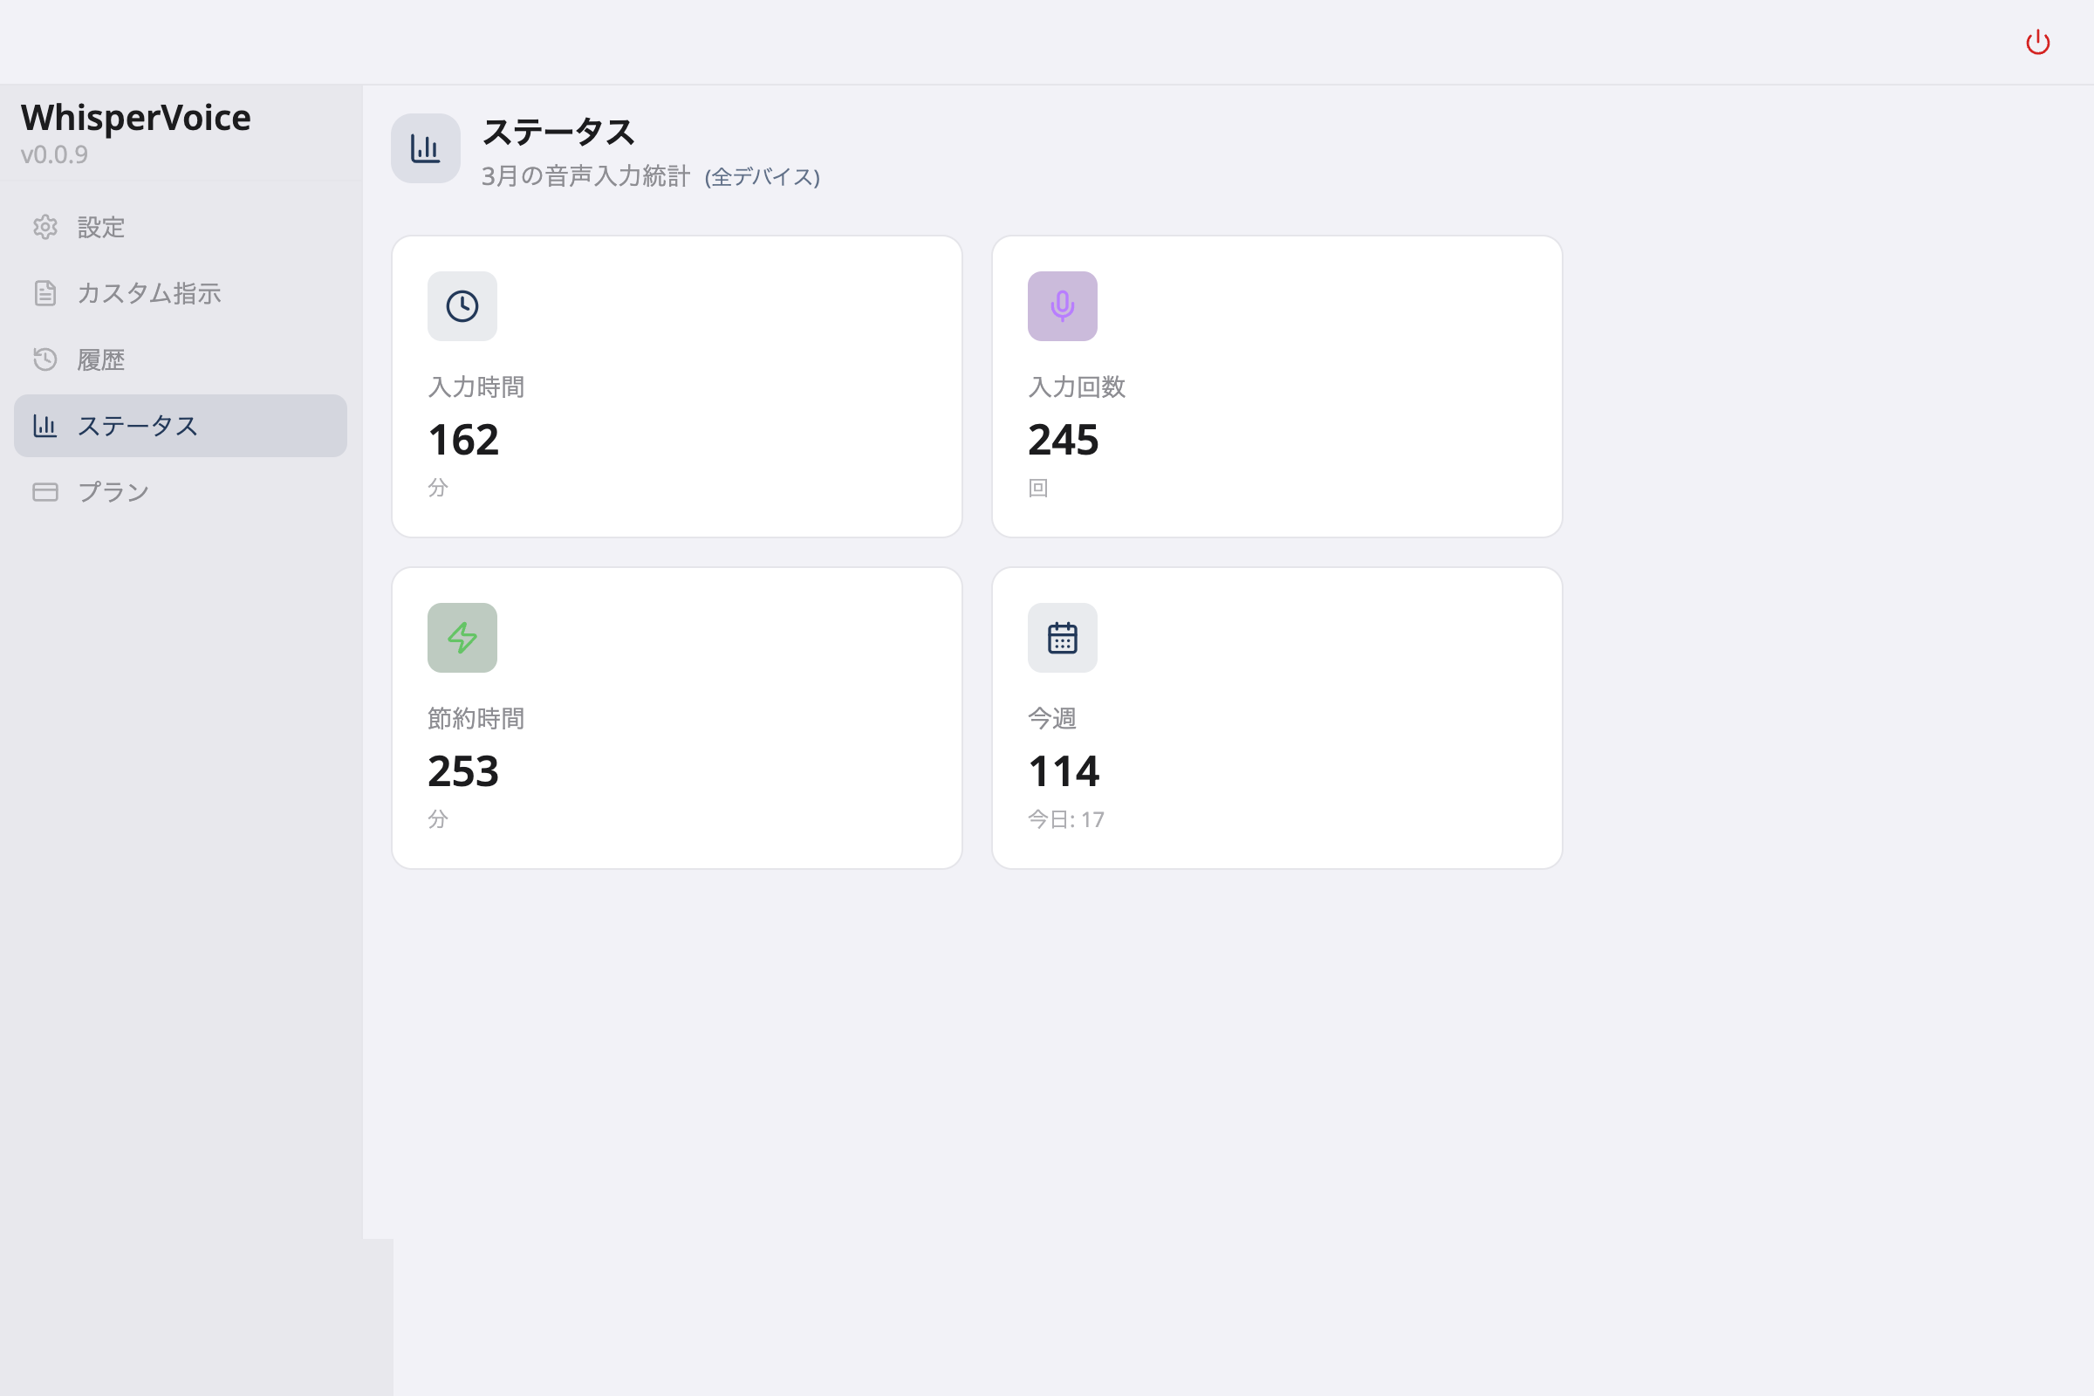Click the bar chart icon beside ステータス heading

tap(425, 148)
